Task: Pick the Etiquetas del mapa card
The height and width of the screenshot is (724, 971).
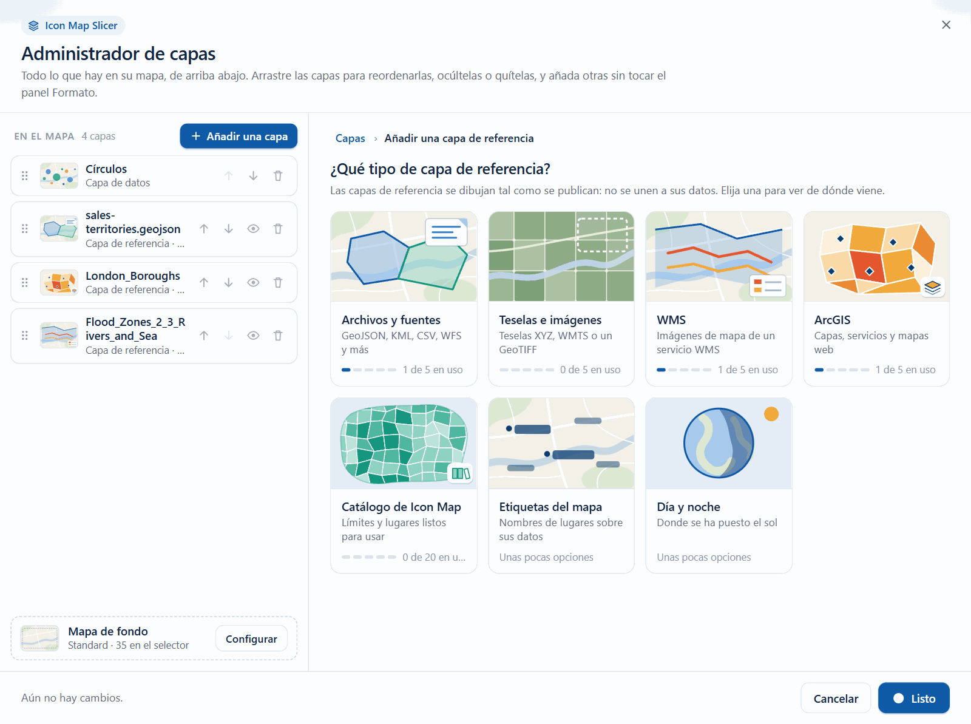Action: (561, 485)
